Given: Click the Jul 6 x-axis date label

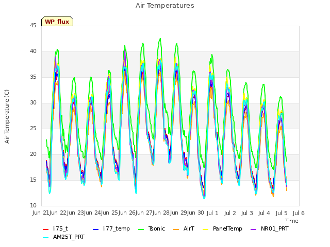Looking at the screenshot, I should pyautogui.click(x=299, y=213).
